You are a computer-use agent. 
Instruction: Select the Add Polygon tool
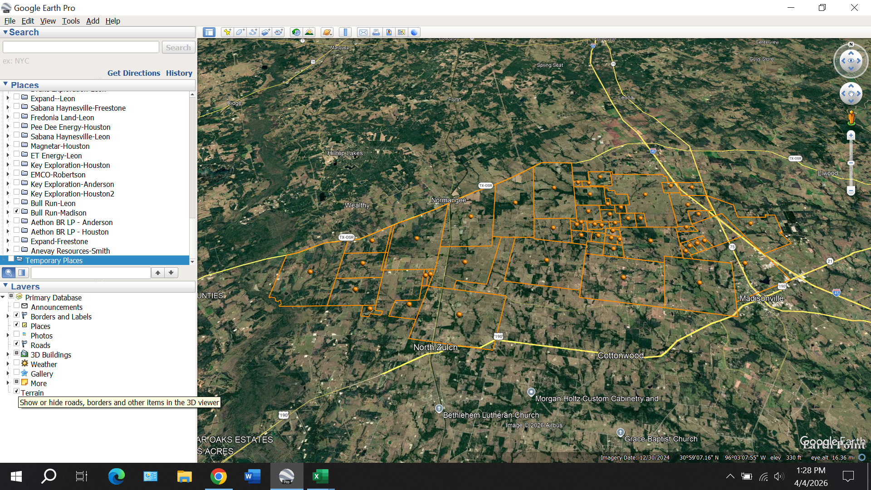click(240, 32)
